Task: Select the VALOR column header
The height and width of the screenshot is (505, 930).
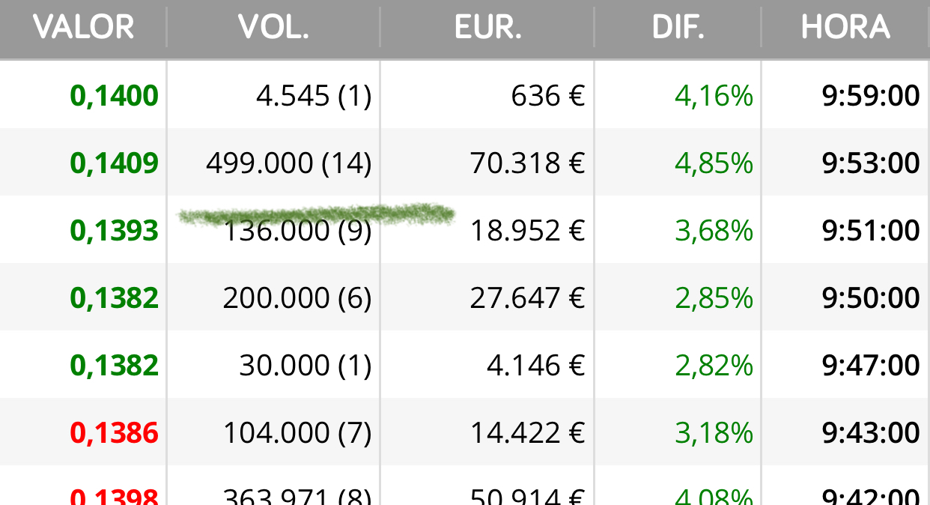Action: coord(83,28)
